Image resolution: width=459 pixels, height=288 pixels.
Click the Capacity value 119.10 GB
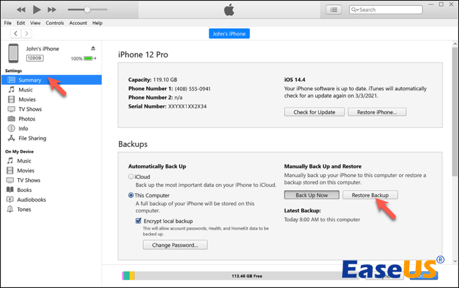pos(165,80)
